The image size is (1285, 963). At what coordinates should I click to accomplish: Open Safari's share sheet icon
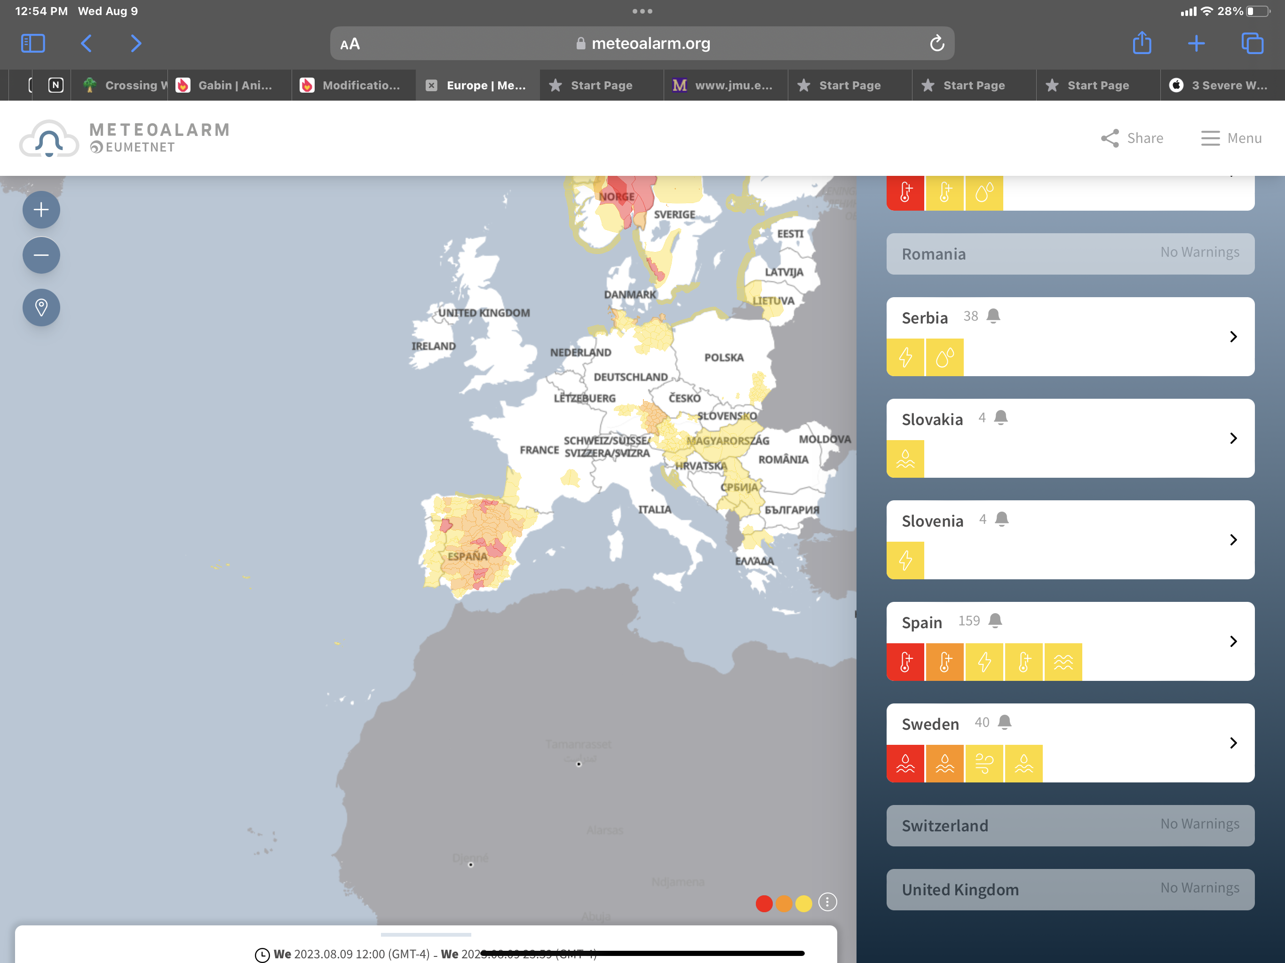[x=1142, y=44]
